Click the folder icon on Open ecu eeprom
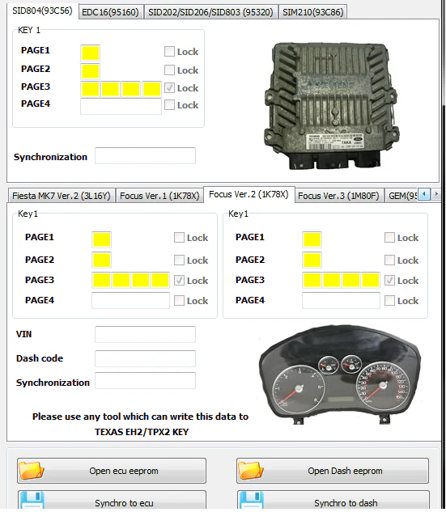 (x=32, y=471)
